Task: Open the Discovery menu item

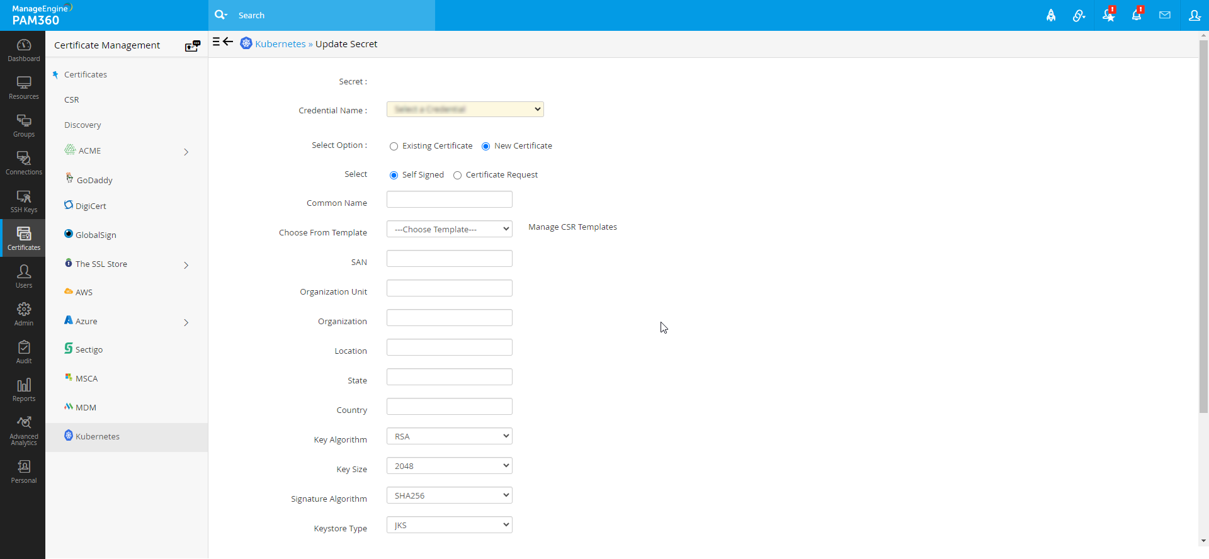Action: [x=82, y=125]
